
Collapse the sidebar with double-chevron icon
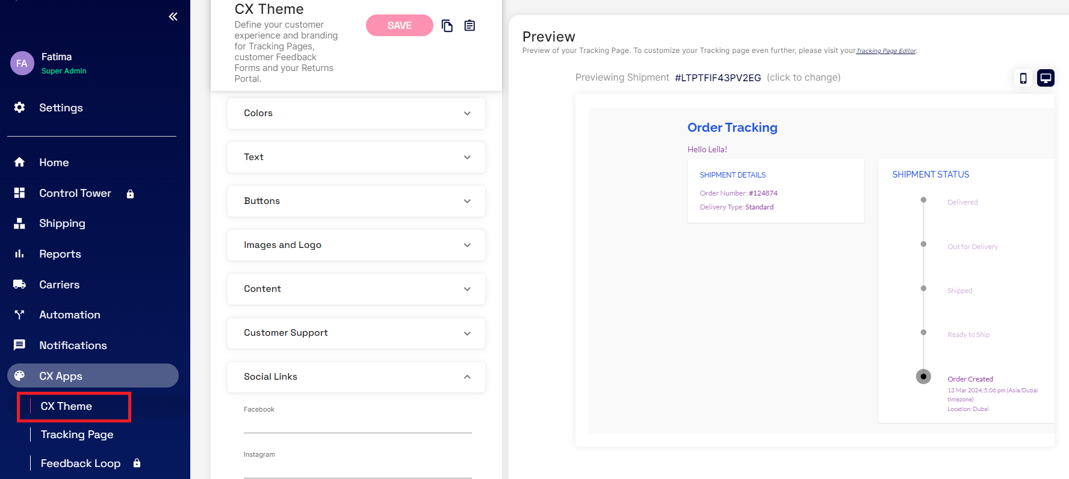click(x=173, y=17)
